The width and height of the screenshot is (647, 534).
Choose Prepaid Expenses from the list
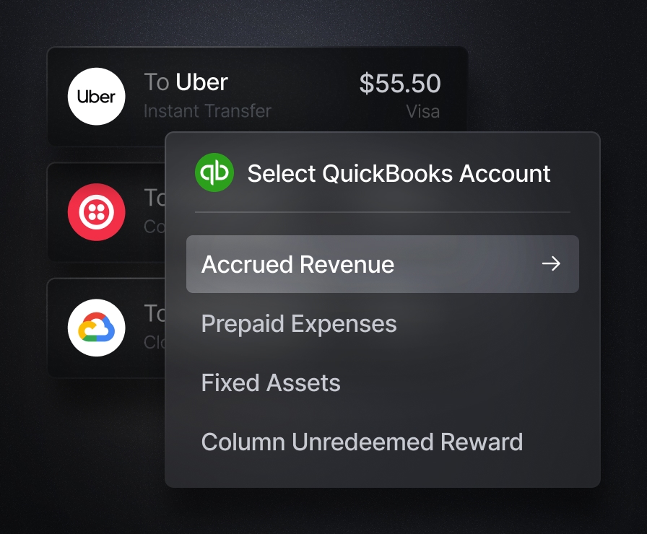click(299, 324)
